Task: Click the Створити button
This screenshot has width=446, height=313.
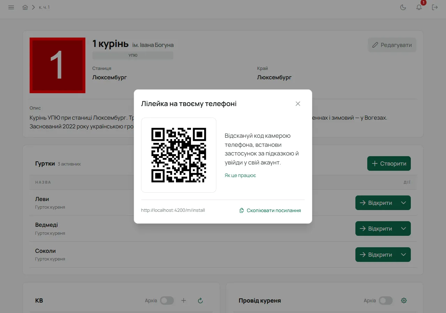Action: [x=389, y=163]
